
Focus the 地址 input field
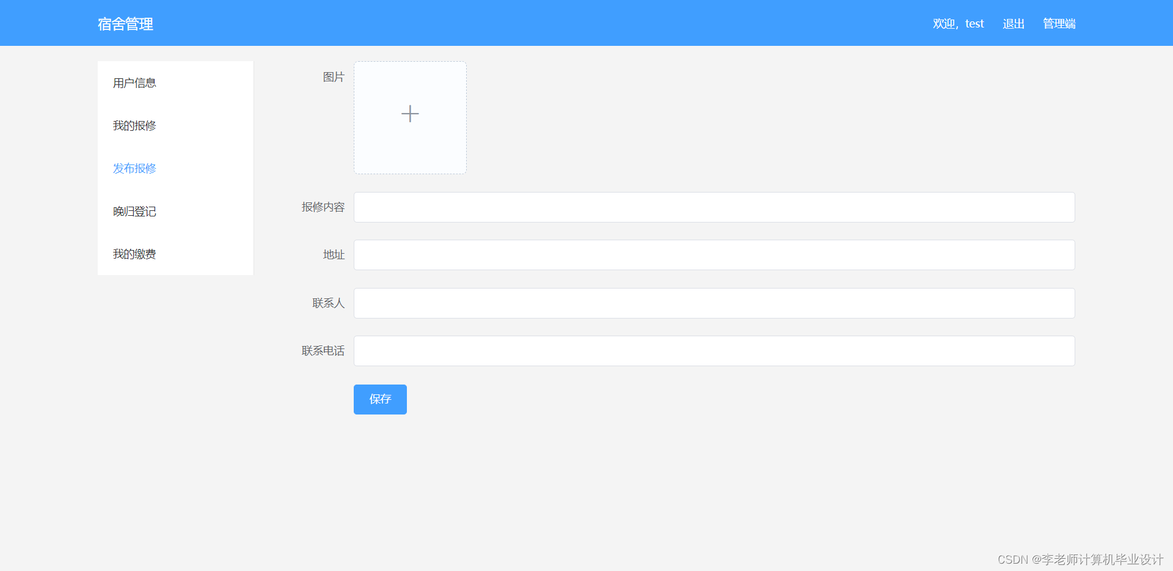[x=714, y=255]
